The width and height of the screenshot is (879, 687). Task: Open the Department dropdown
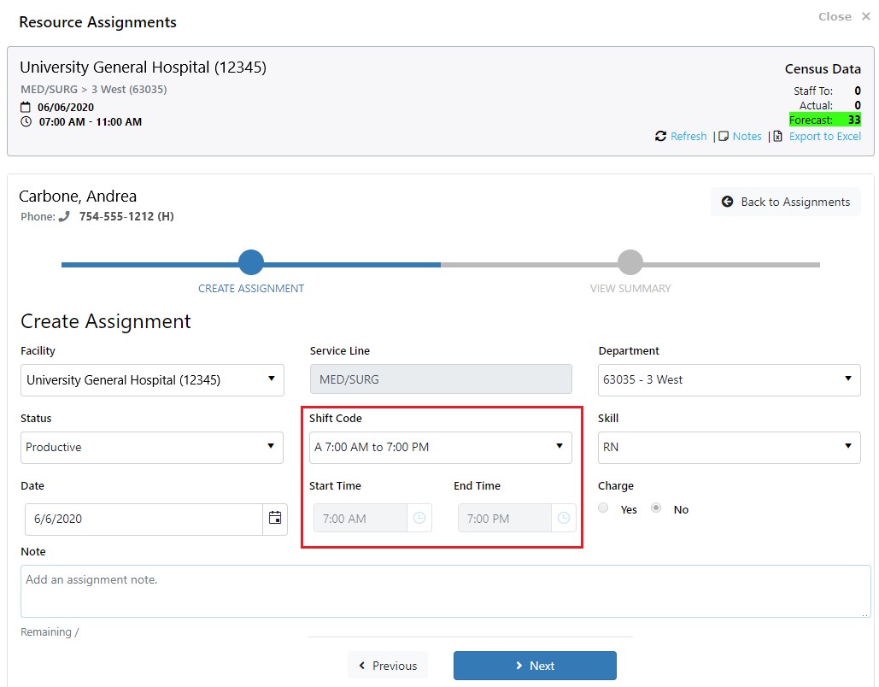(729, 379)
